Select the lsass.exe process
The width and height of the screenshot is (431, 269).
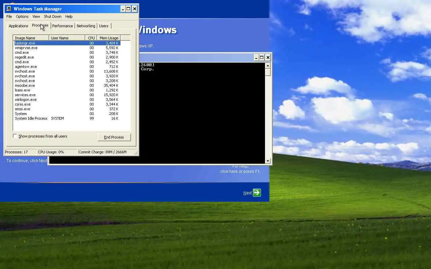tap(67, 90)
